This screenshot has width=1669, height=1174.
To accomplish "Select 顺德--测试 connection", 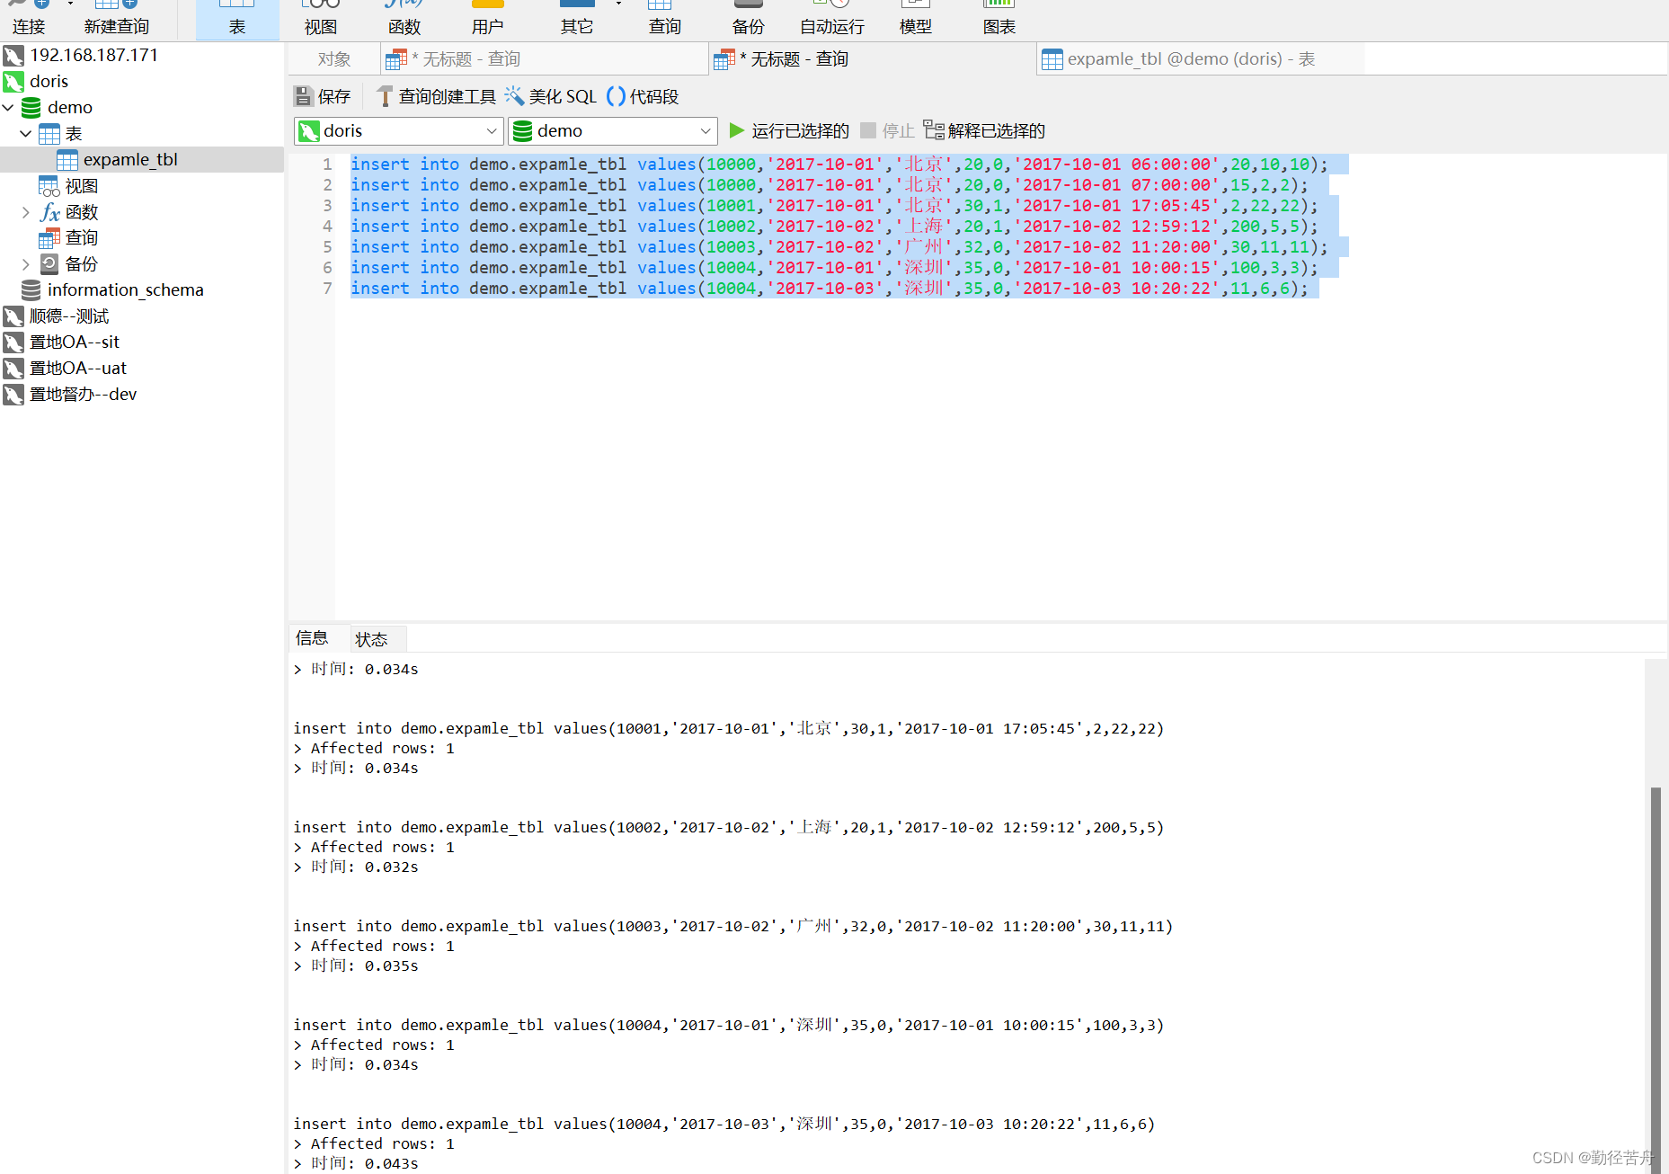I will [x=68, y=316].
